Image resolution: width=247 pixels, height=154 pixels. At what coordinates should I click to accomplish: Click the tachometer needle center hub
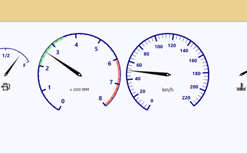[x=80, y=74]
